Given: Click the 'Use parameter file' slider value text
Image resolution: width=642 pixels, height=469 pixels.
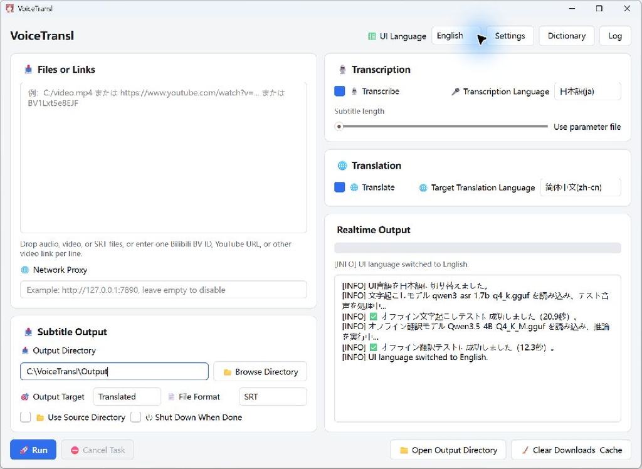Looking at the screenshot, I should tap(587, 127).
